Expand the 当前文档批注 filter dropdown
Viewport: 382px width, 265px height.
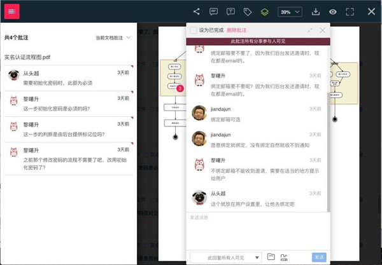pos(113,38)
